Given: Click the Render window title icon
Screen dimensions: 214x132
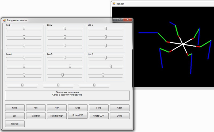Looking at the screenshot, I should tap(114, 4).
